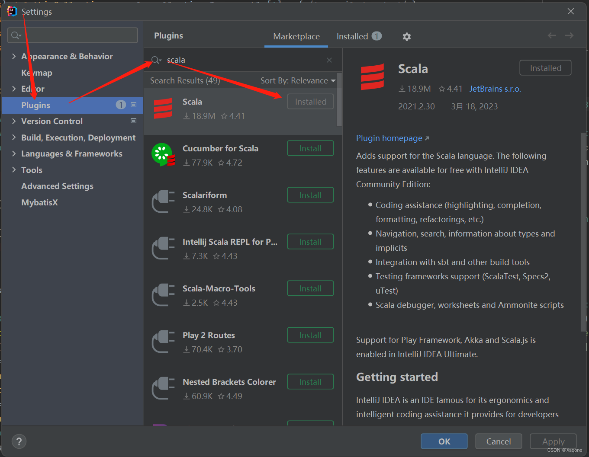Screen dimensions: 589x457
Task: Click the Cucumber for Scala plugin icon
Action: click(163, 155)
